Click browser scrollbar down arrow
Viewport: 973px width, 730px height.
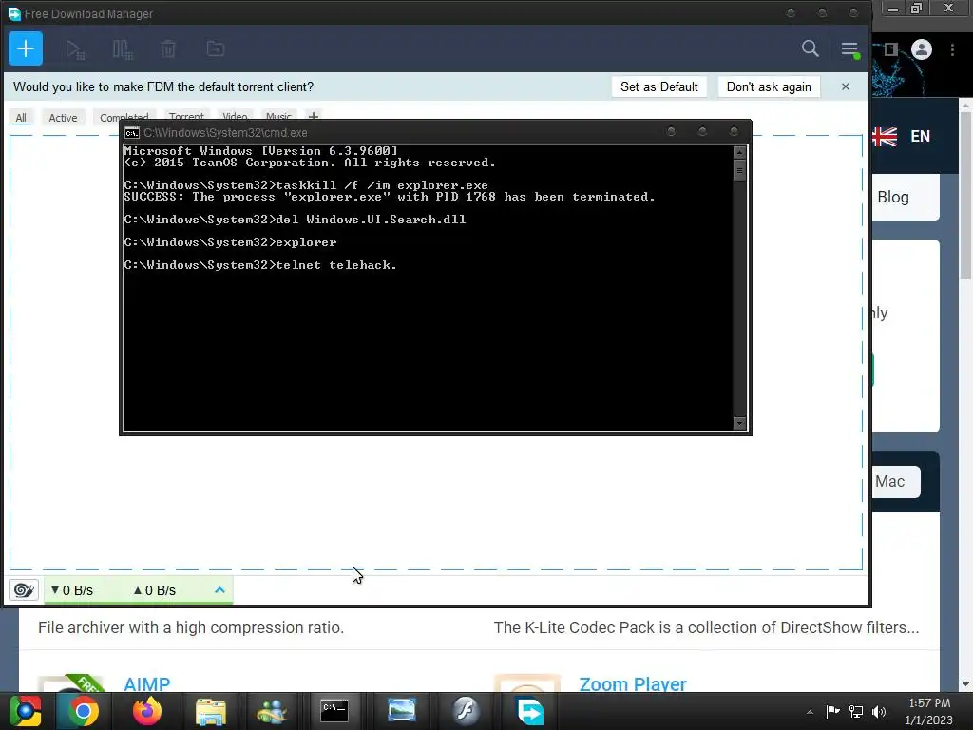tap(965, 684)
